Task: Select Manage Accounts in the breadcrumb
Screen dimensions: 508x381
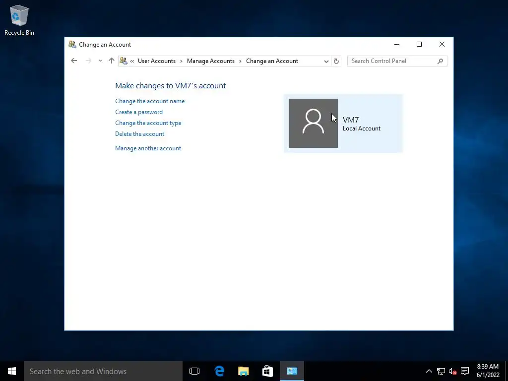Action: [210, 61]
